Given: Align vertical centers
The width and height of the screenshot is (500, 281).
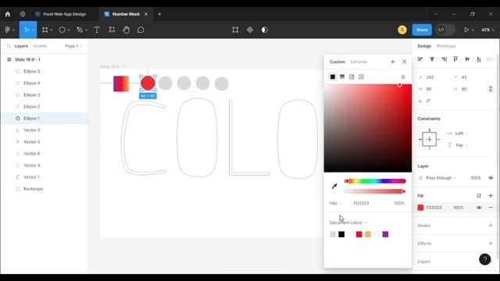Looking at the screenshot, I should pyautogui.click(x=467, y=59).
